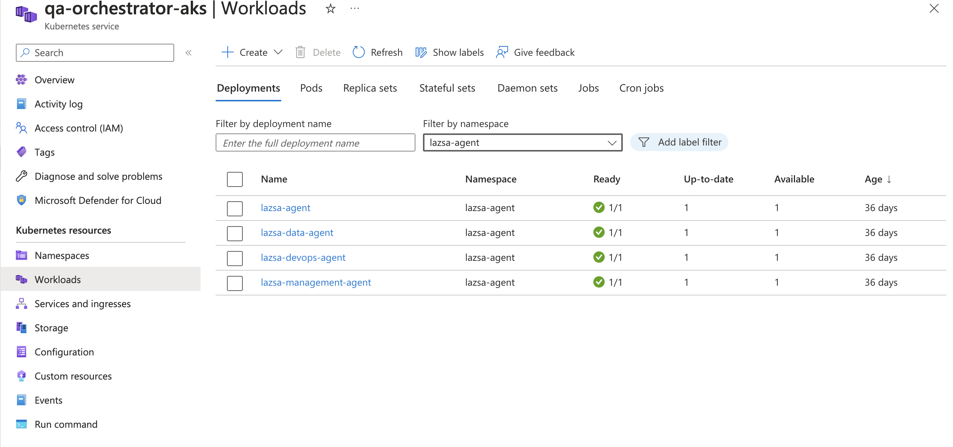Click the Services and ingresses icon
Screen dimensions: 953x447
coord(21,303)
